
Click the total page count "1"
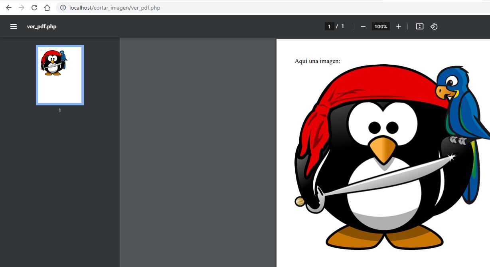[342, 26]
